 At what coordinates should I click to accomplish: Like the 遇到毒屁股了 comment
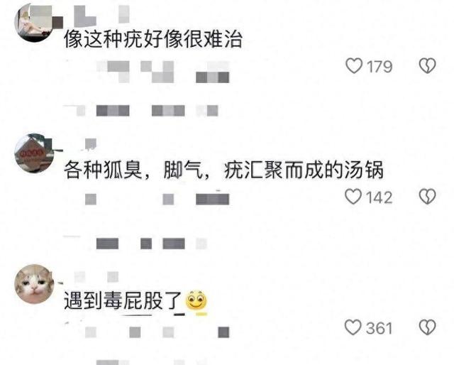353,327
